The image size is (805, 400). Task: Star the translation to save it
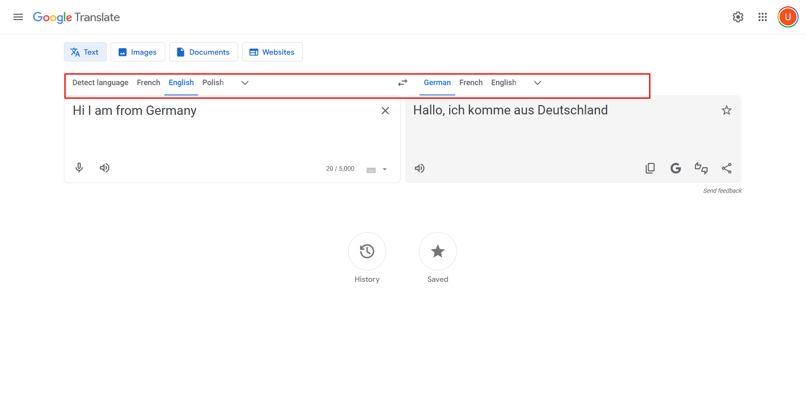click(727, 110)
